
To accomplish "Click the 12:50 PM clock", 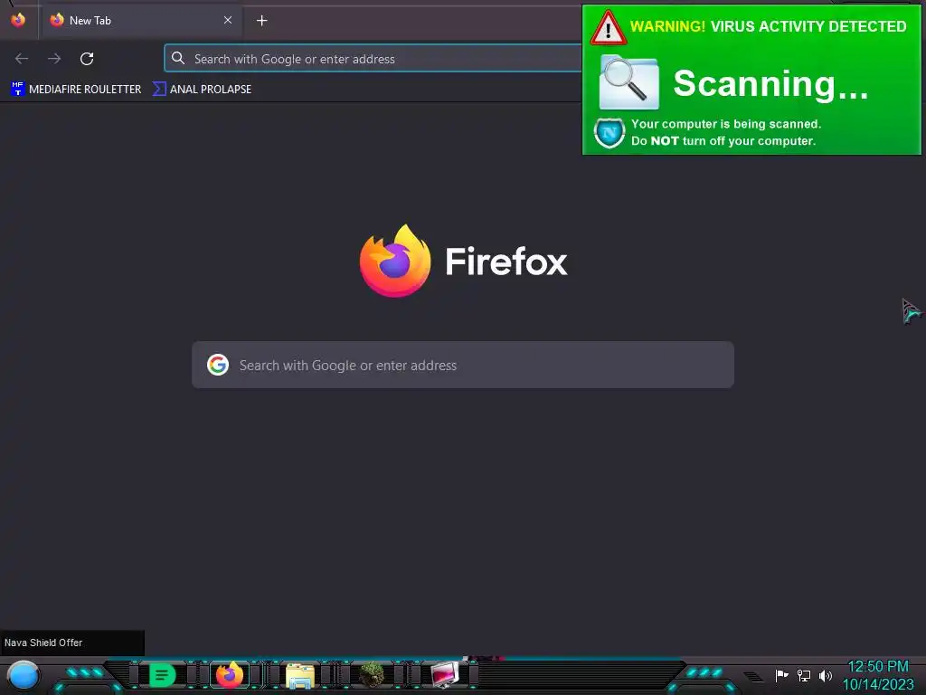I will tap(878, 667).
